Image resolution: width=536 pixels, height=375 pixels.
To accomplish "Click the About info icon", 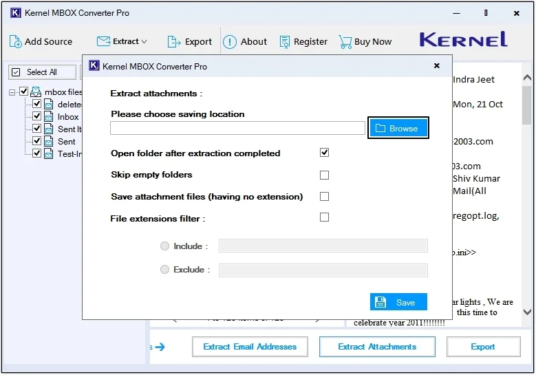I will tap(230, 42).
